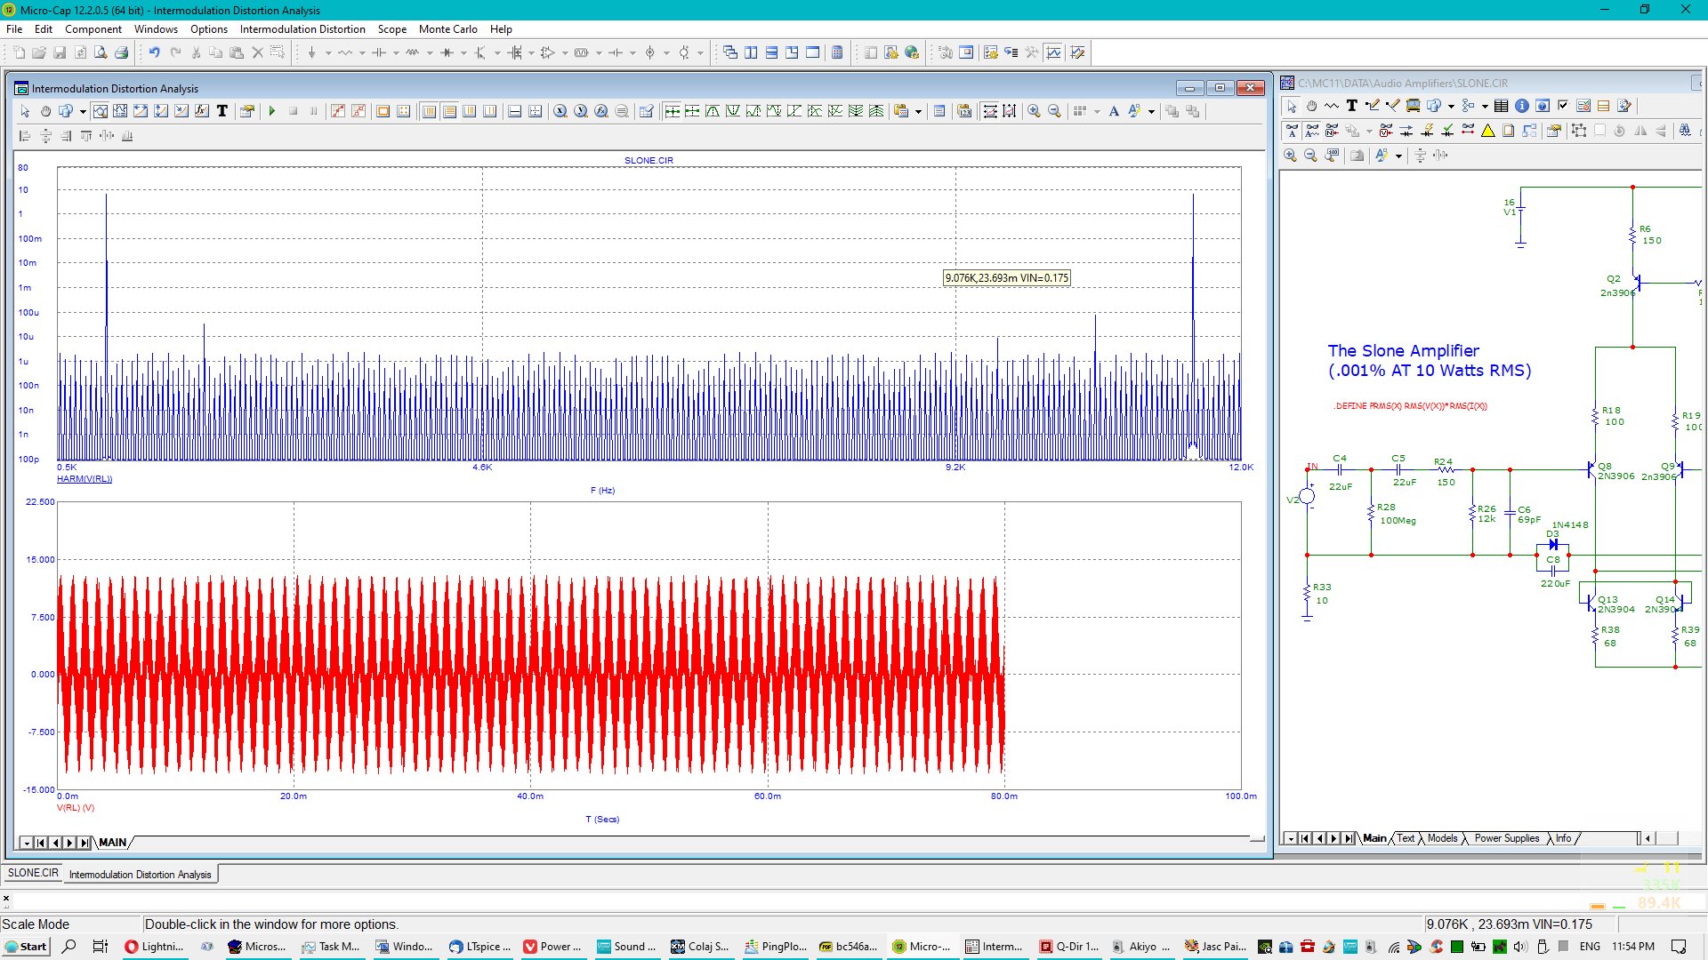The height and width of the screenshot is (960, 1708).
Task: Open the Monte Carlo menu
Action: (x=448, y=29)
